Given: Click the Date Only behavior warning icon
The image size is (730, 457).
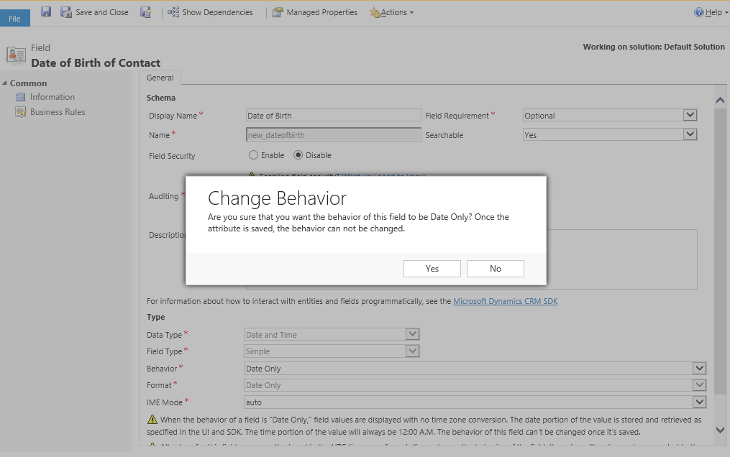Looking at the screenshot, I should pyautogui.click(x=152, y=420).
